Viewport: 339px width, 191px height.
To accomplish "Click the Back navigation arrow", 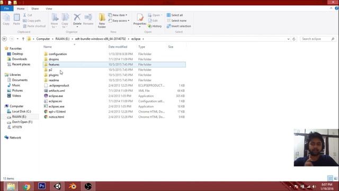I will coord(5,39).
